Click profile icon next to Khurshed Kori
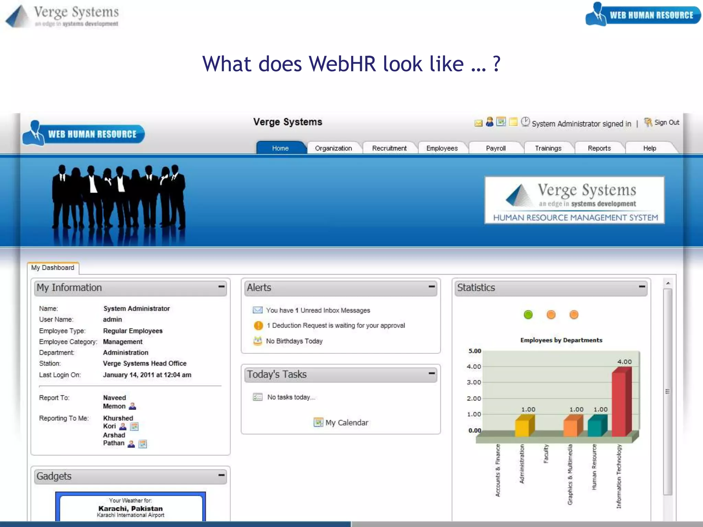703x527 pixels. (x=123, y=426)
